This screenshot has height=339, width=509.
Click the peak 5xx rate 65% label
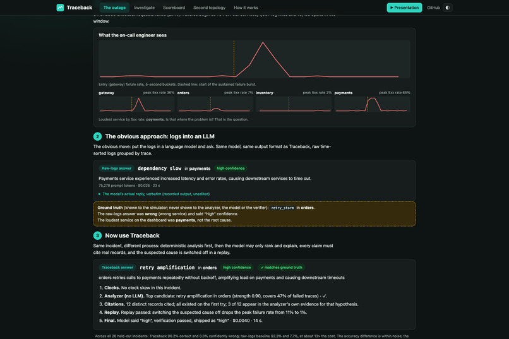pos(395,93)
